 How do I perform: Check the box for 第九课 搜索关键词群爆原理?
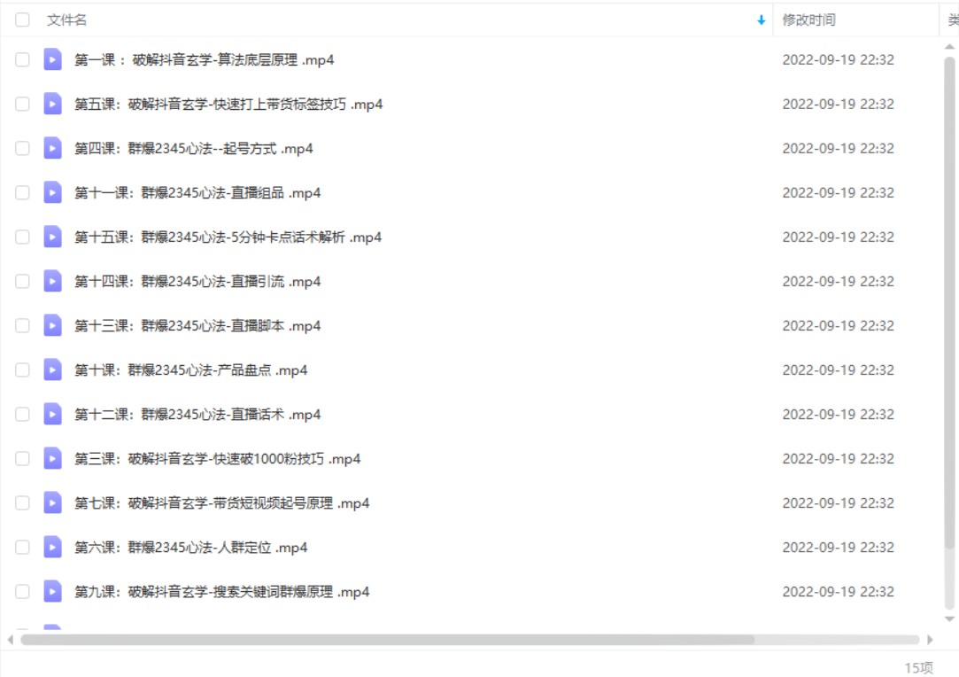pyautogui.click(x=23, y=592)
